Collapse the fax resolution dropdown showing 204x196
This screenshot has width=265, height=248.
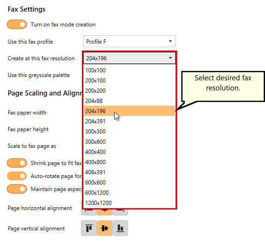point(129,58)
